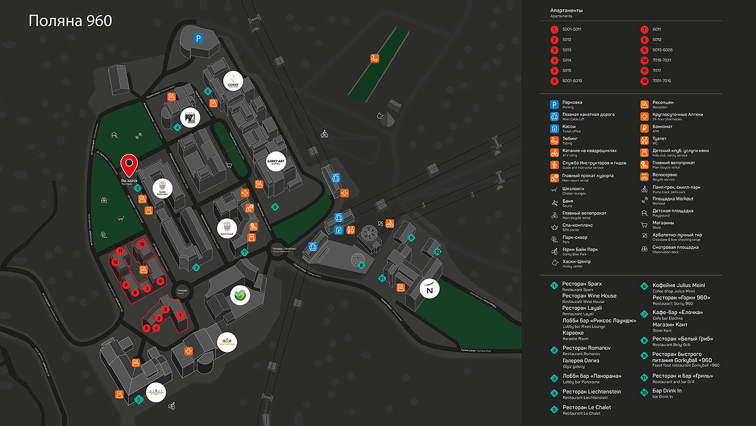
Task: Click the Хаски-Центр legend icon
Action: click(x=554, y=263)
